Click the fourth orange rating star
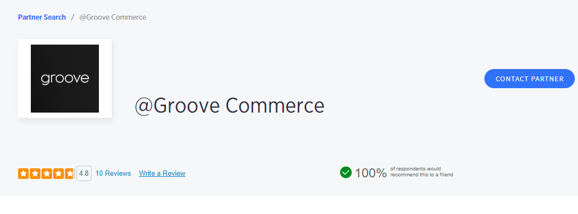The width and height of the screenshot is (578, 214). click(x=58, y=174)
